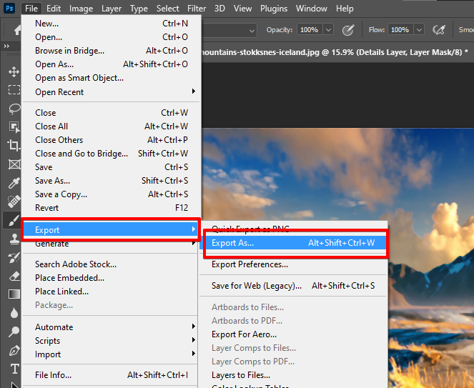This screenshot has width=474, height=388.
Task: Select the Dodge tool
Action: (x=14, y=332)
